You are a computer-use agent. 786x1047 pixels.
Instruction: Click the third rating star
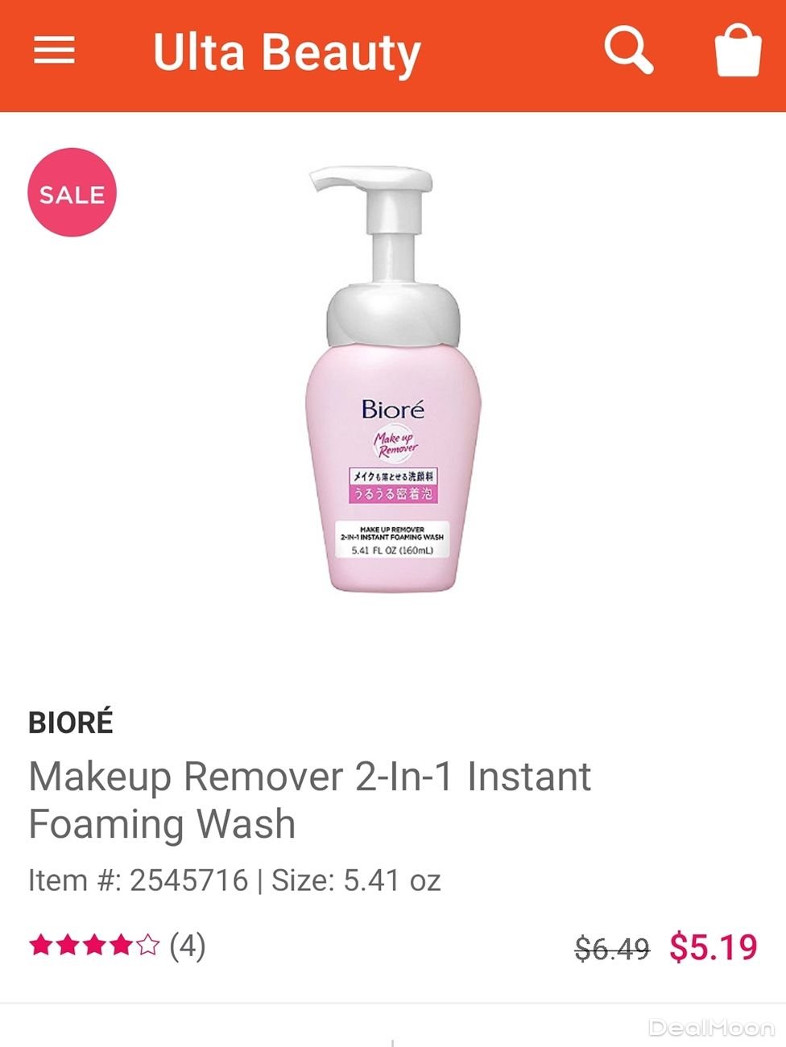point(94,945)
